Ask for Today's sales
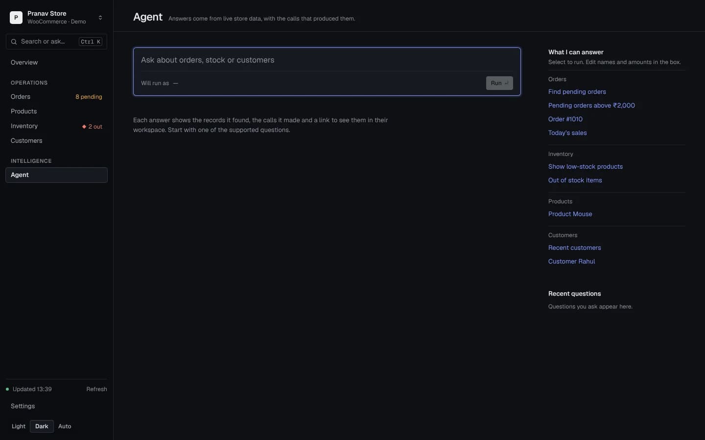This screenshot has width=705, height=440. pyautogui.click(x=567, y=133)
